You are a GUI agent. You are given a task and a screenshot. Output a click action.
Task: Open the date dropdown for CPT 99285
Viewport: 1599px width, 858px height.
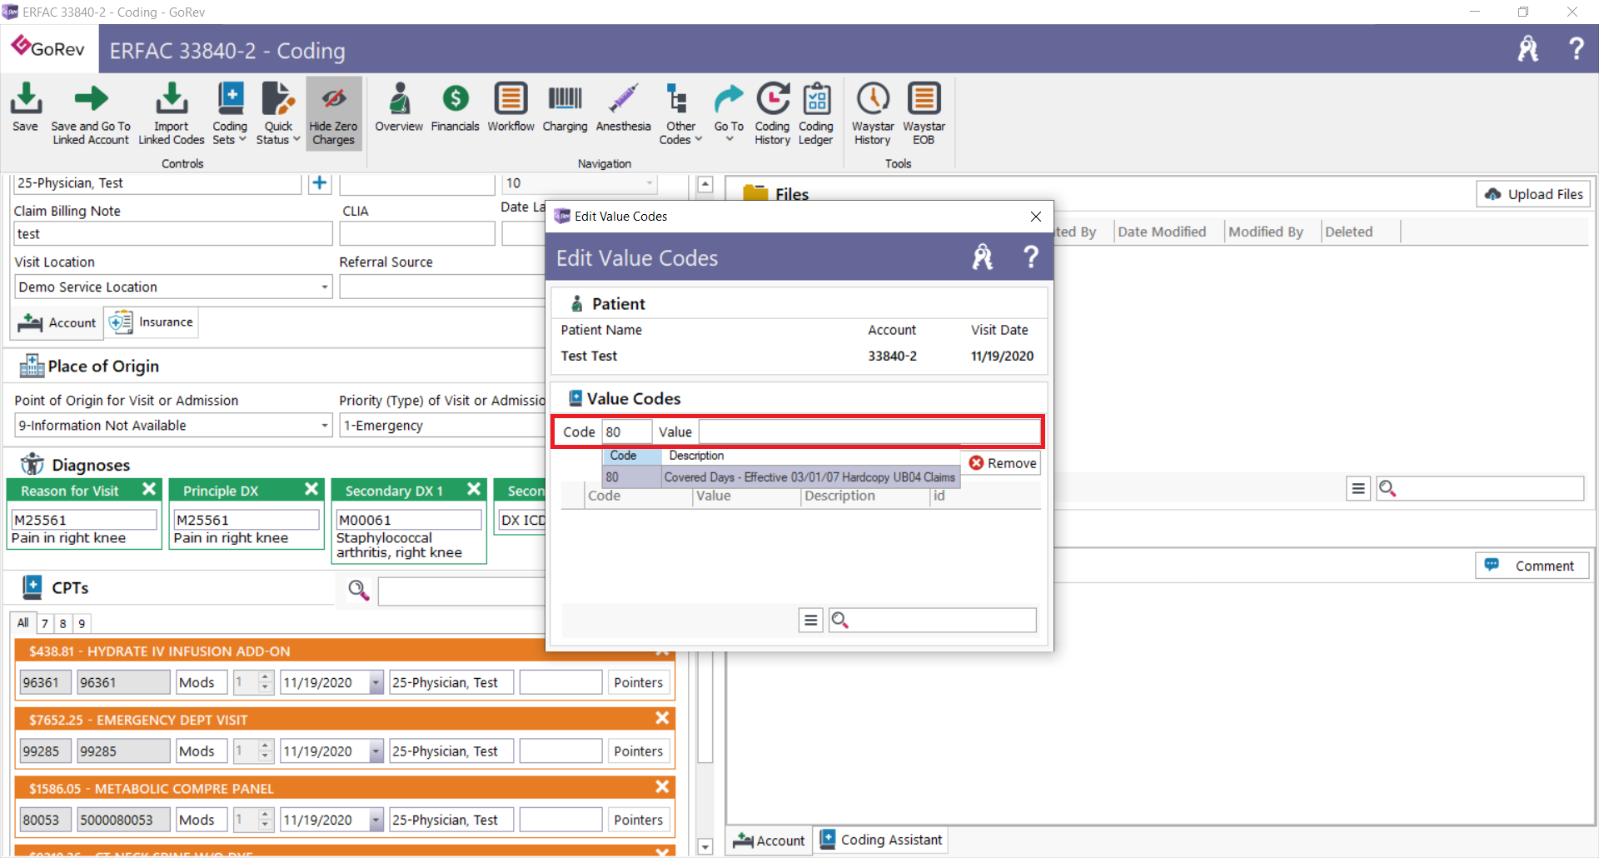pyautogui.click(x=376, y=751)
